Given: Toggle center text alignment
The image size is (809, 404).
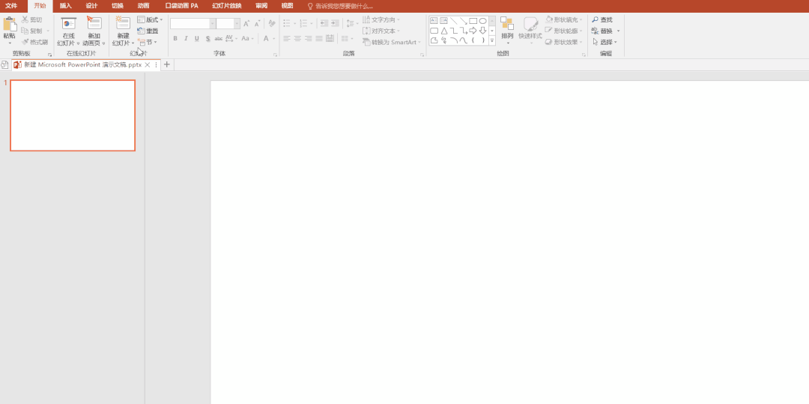Looking at the screenshot, I should pyautogui.click(x=297, y=39).
